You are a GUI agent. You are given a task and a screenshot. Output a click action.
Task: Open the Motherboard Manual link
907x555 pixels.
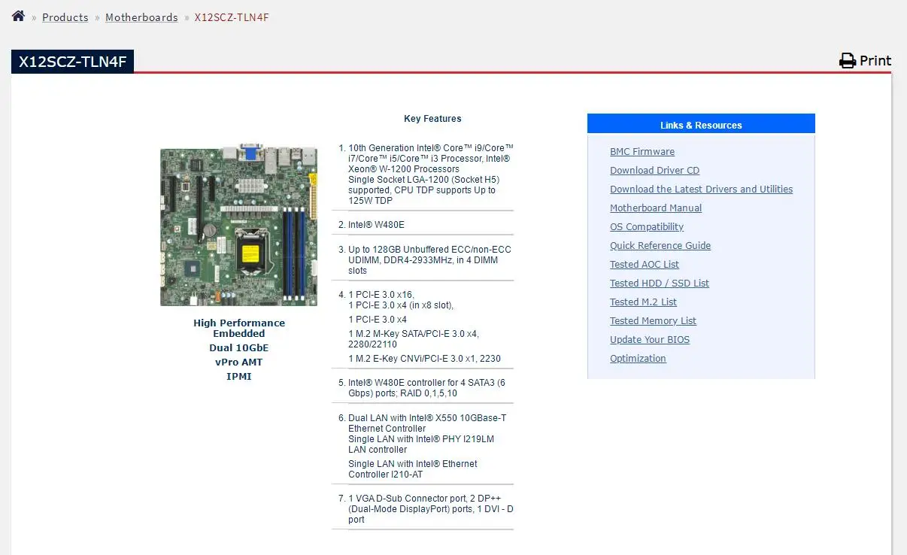pos(656,208)
